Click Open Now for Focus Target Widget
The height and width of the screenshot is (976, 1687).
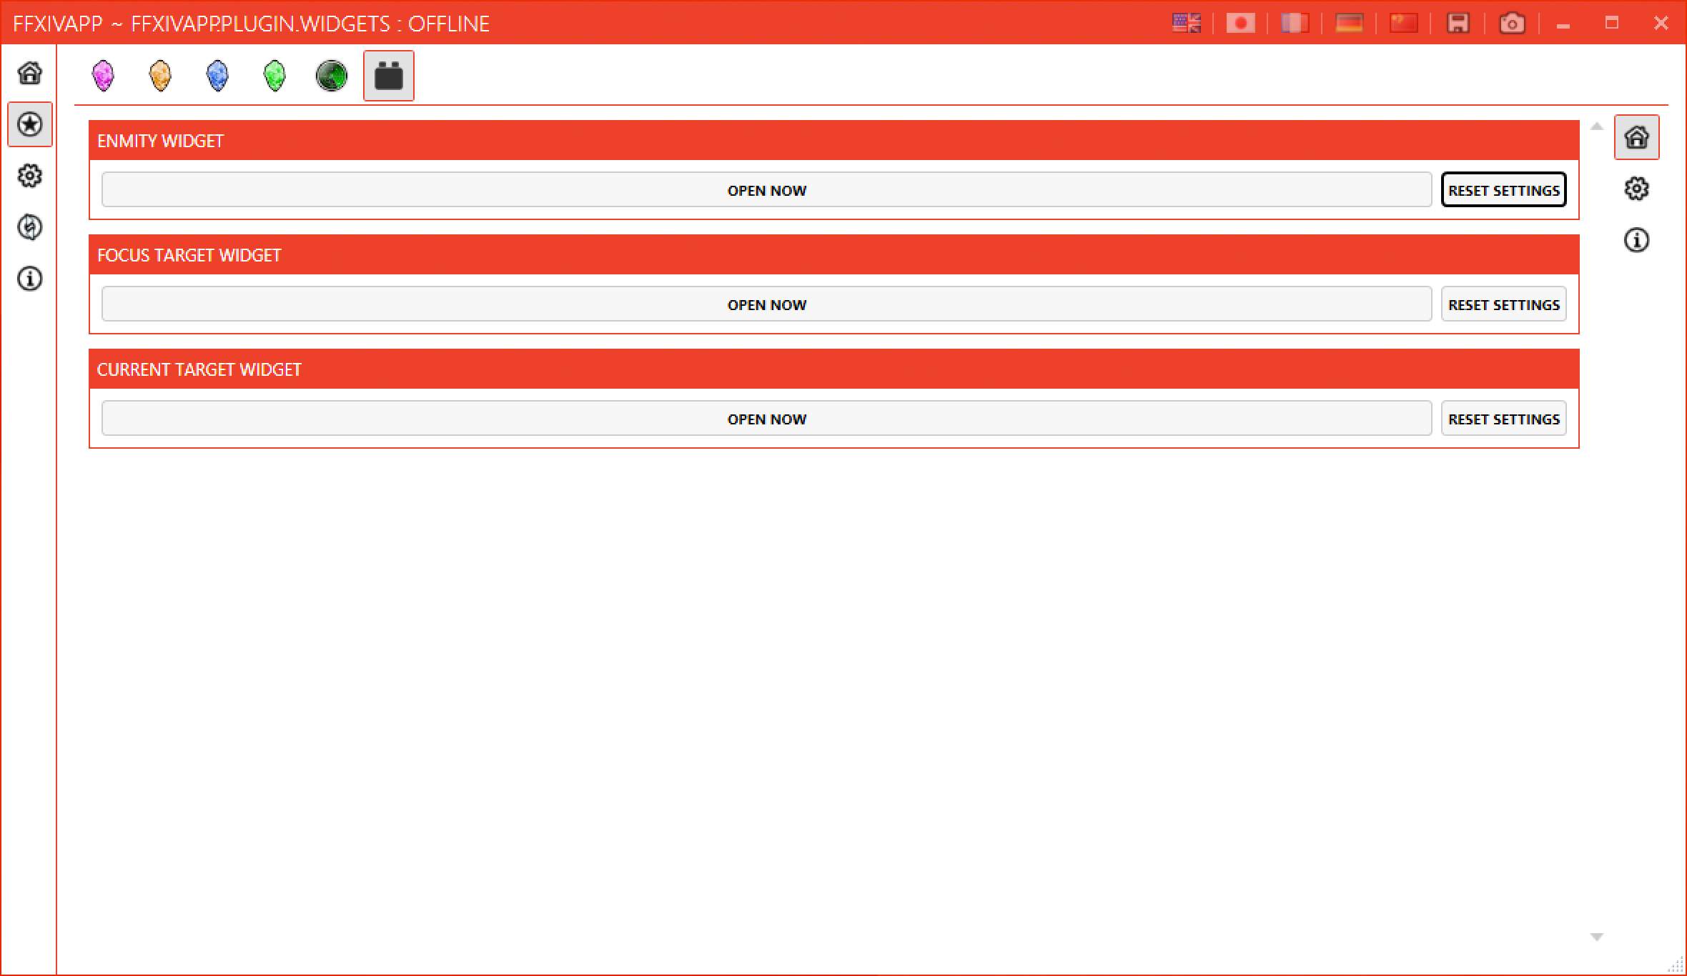(766, 304)
